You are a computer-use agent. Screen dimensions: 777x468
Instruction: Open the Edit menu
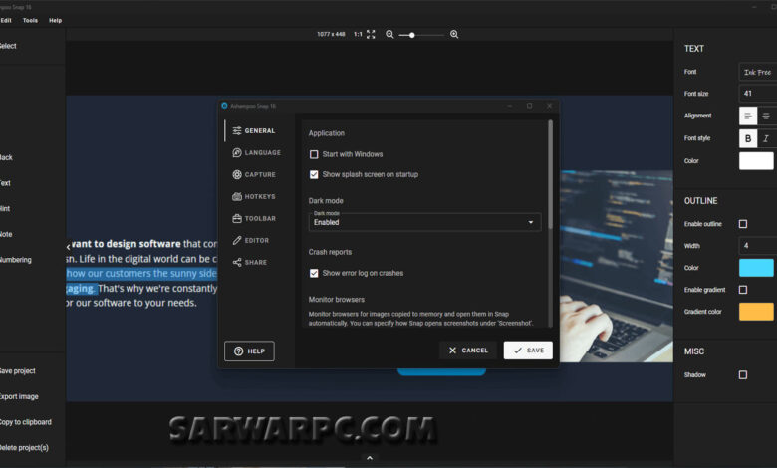pyautogui.click(x=6, y=20)
